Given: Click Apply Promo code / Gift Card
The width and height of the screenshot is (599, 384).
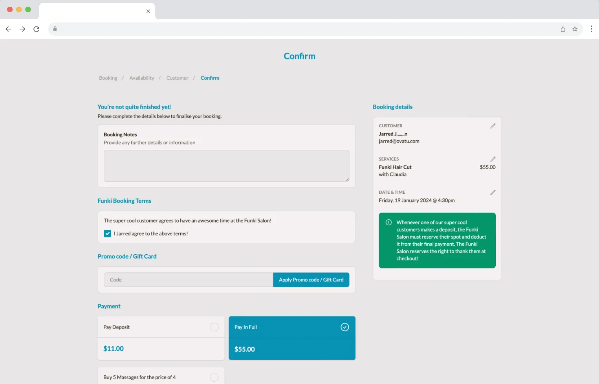Looking at the screenshot, I should coord(311,279).
